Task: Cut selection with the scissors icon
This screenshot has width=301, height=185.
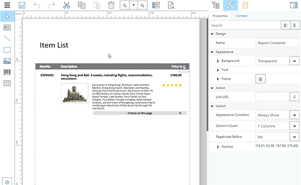Action: [67, 5]
